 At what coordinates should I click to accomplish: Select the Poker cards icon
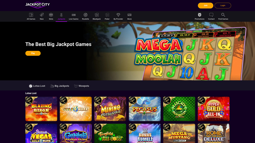tap(107, 15)
